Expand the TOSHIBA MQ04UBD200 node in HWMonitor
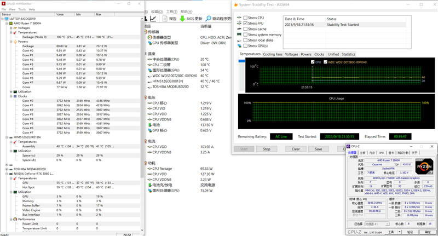This screenshot has height=236, width=438. click(7, 169)
